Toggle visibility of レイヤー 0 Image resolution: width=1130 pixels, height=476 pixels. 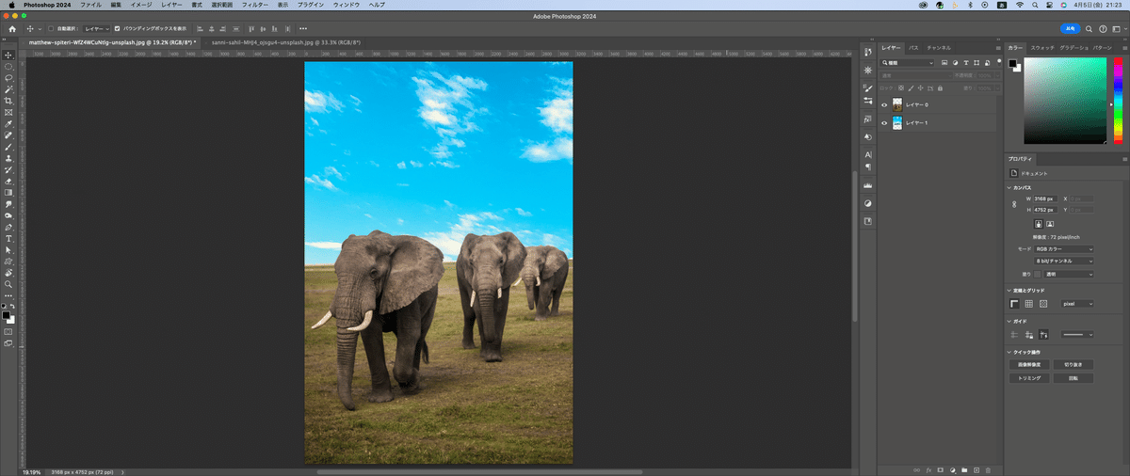point(884,105)
